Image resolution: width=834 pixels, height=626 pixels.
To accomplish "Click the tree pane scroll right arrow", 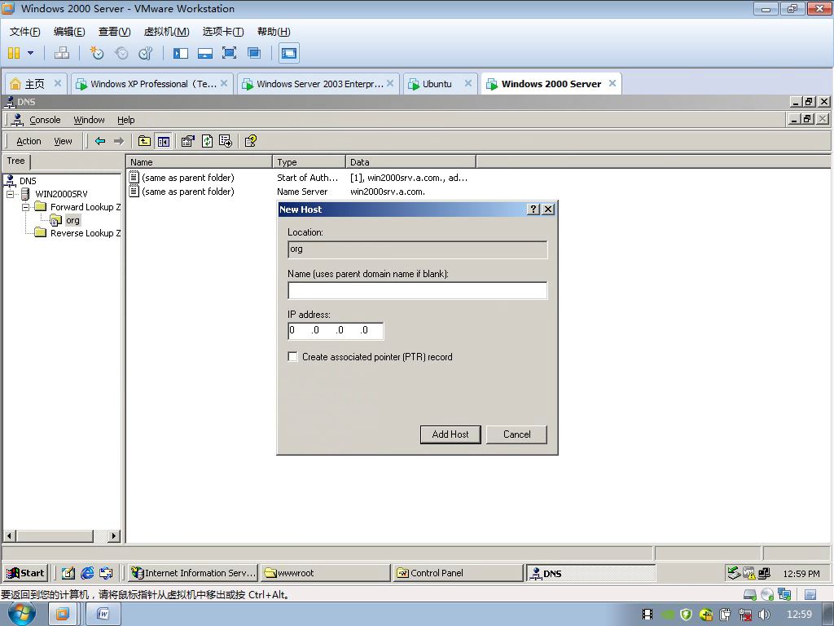I will (x=113, y=536).
